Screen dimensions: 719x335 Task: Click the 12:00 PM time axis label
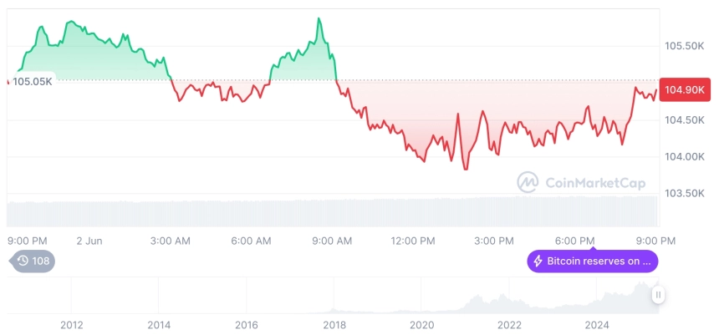click(x=413, y=241)
